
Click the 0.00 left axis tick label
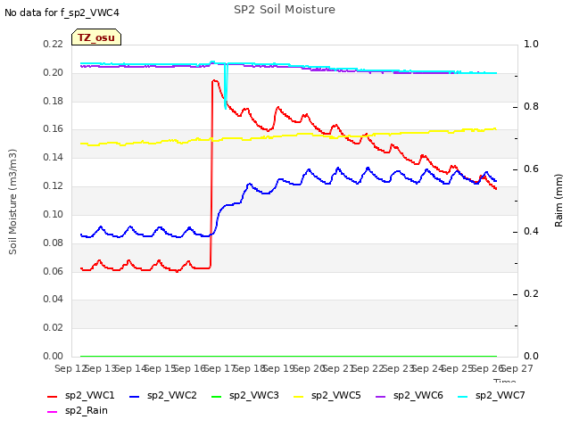(53, 356)
